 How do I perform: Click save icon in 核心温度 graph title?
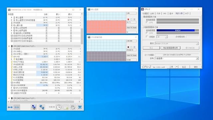click(89, 10)
